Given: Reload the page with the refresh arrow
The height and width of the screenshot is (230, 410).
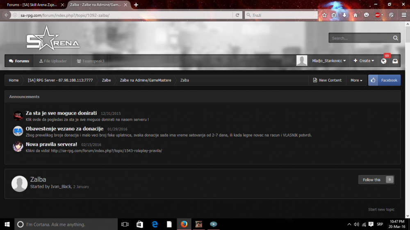Looking at the screenshot, I should (237, 15).
